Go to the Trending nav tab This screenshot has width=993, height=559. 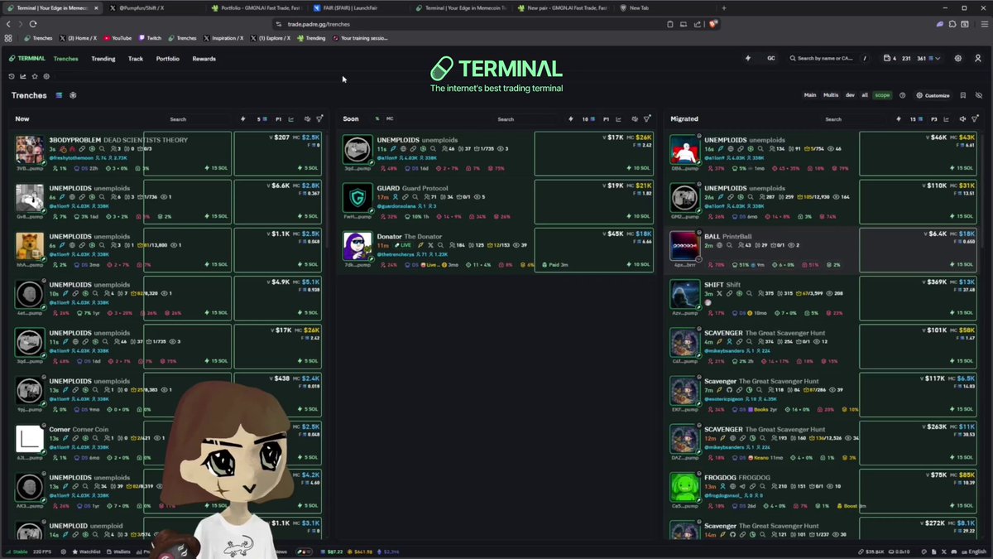[x=103, y=59]
